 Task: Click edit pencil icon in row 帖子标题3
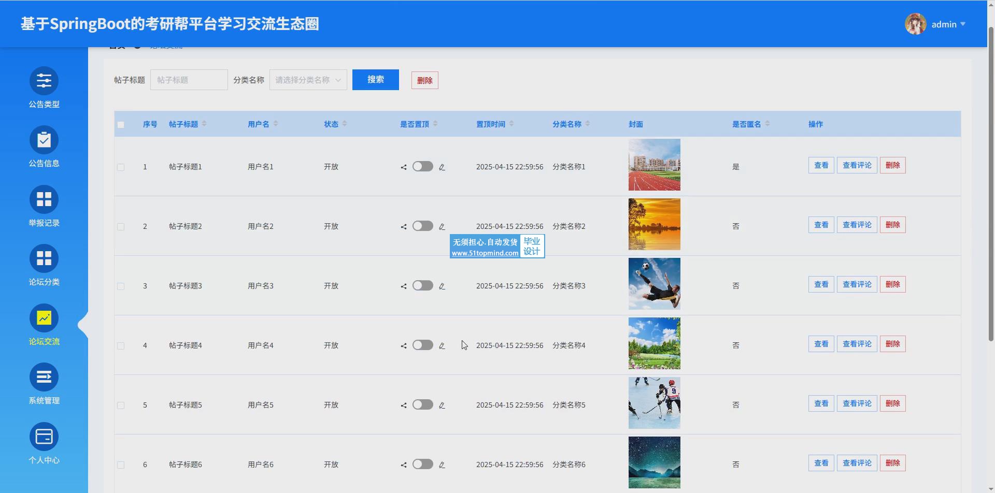[x=442, y=286]
